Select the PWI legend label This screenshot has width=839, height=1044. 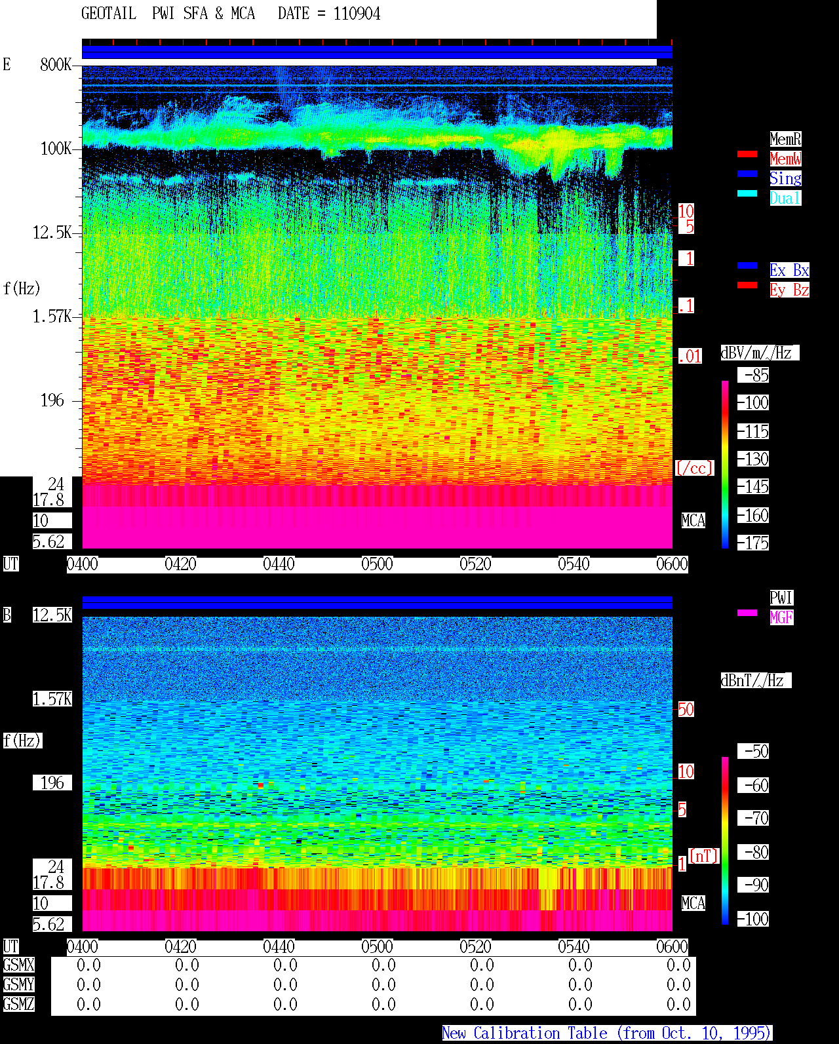tap(781, 598)
